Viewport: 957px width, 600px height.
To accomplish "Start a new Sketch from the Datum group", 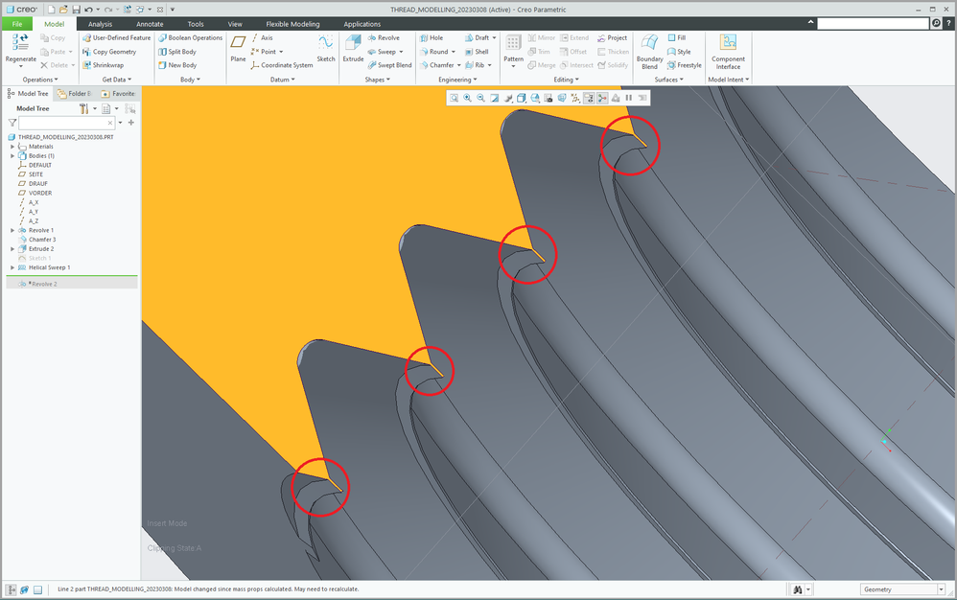I will coord(326,44).
